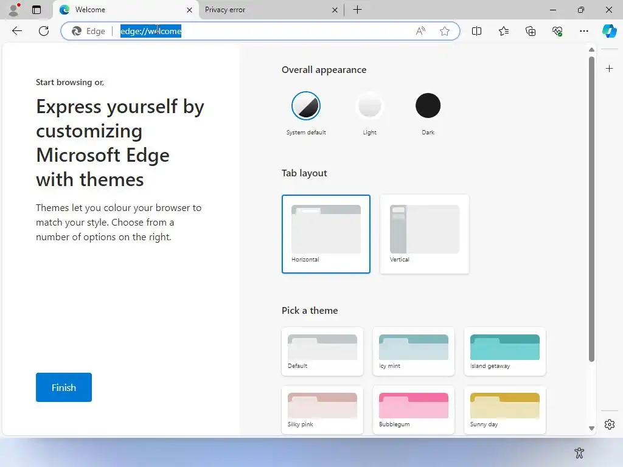
Task: Open Browser essentials heart icon
Action: tap(557, 31)
